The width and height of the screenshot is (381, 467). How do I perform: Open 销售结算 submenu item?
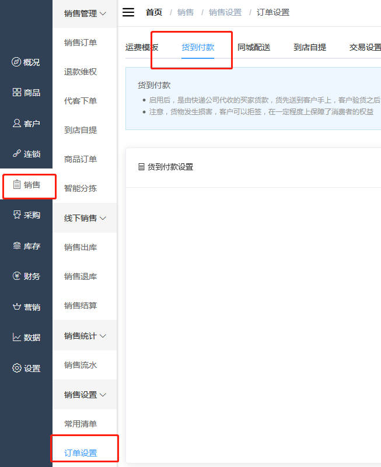(81, 306)
